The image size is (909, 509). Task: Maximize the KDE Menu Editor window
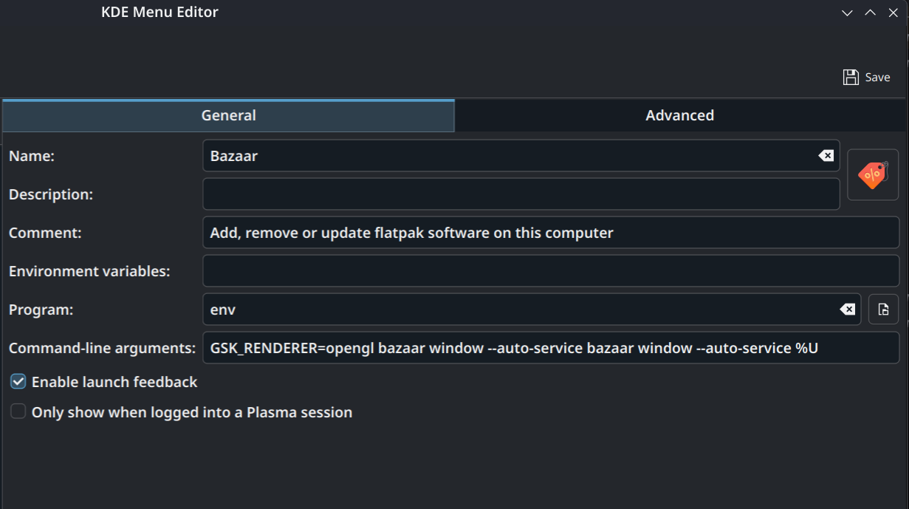click(870, 13)
